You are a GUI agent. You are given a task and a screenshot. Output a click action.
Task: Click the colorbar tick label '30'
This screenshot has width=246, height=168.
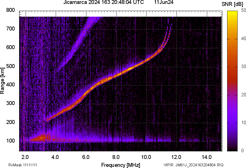[x=243, y=66]
